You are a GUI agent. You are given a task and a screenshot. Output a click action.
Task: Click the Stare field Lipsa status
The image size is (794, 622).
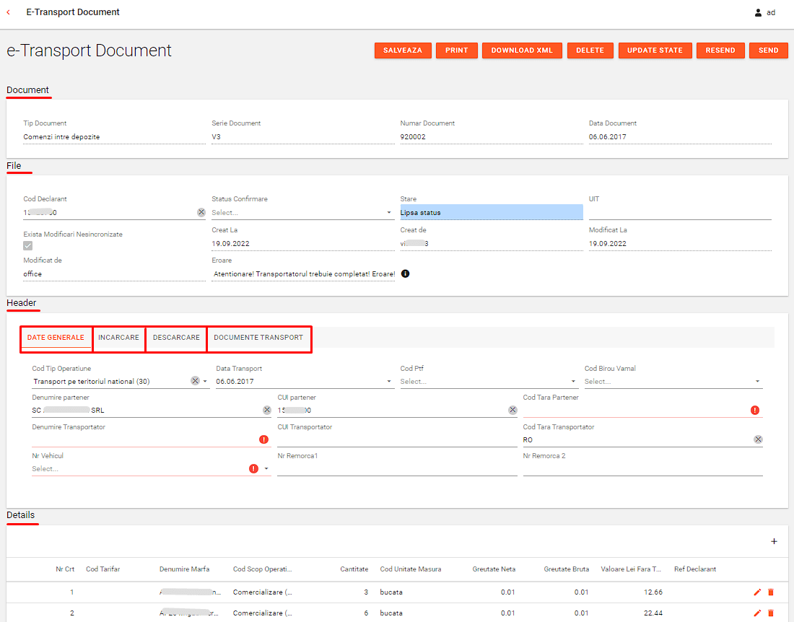(x=491, y=213)
